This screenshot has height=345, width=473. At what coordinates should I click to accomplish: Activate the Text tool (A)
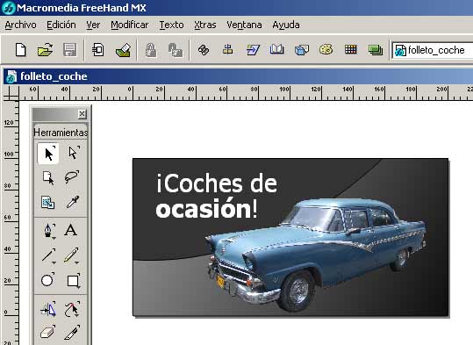click(x=70, y=230)
